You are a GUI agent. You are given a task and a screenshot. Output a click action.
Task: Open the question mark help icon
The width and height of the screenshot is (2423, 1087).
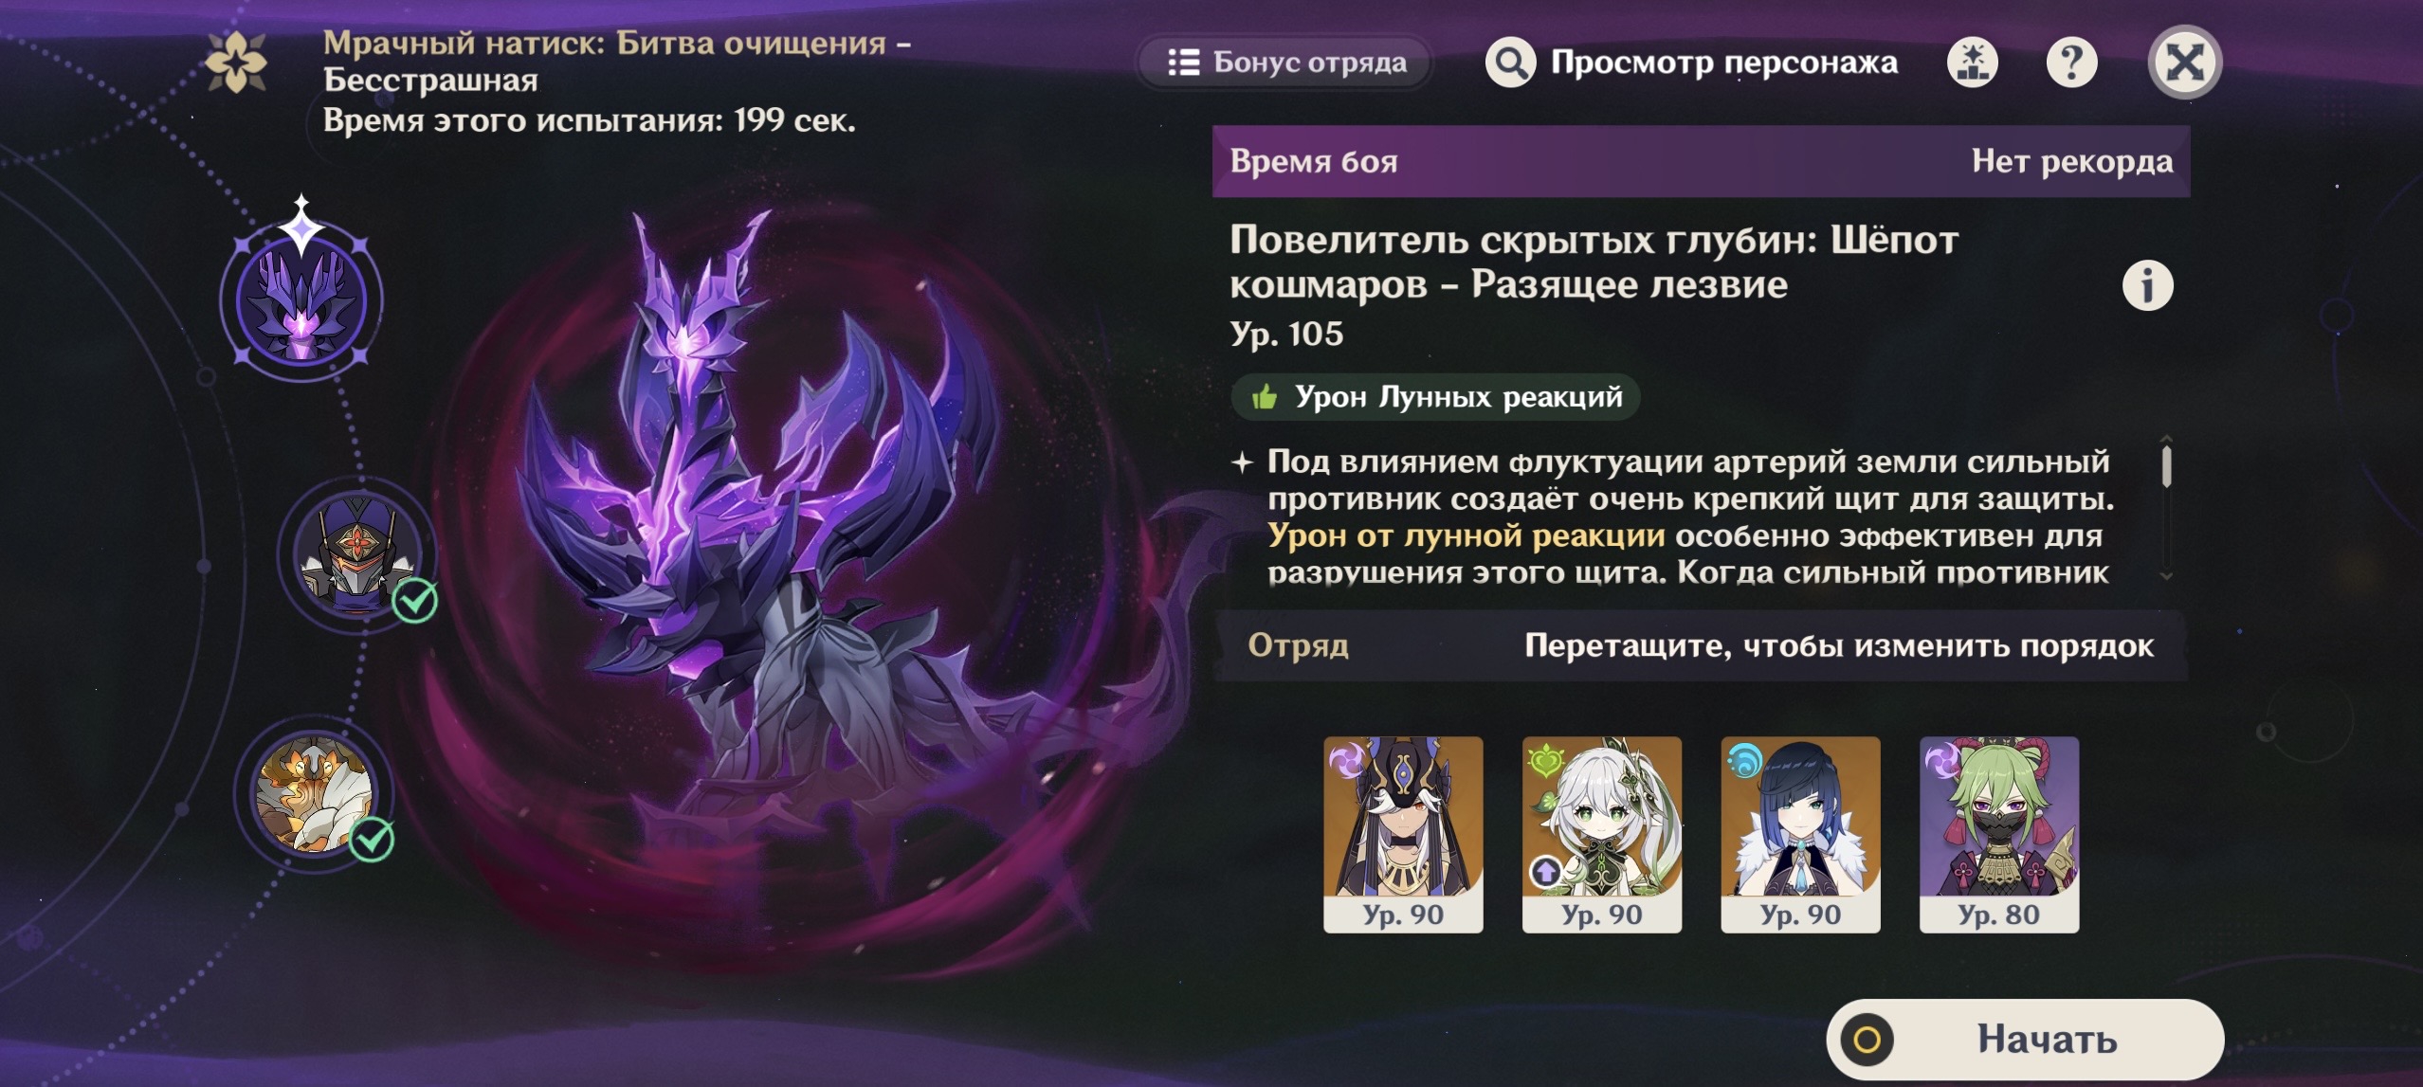[2071, 63]
